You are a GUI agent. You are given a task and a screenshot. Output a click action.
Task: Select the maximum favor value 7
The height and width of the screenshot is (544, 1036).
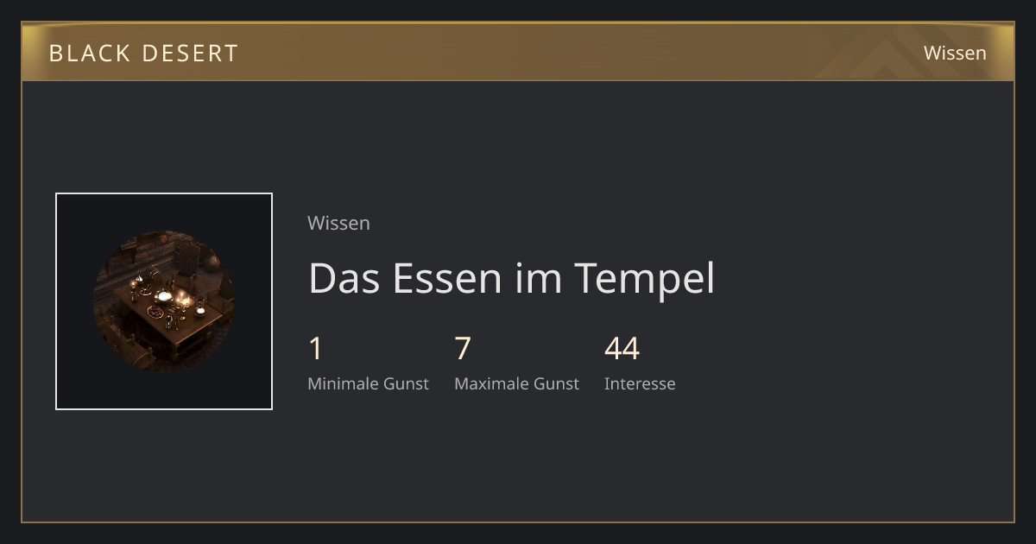pos(463,349)
